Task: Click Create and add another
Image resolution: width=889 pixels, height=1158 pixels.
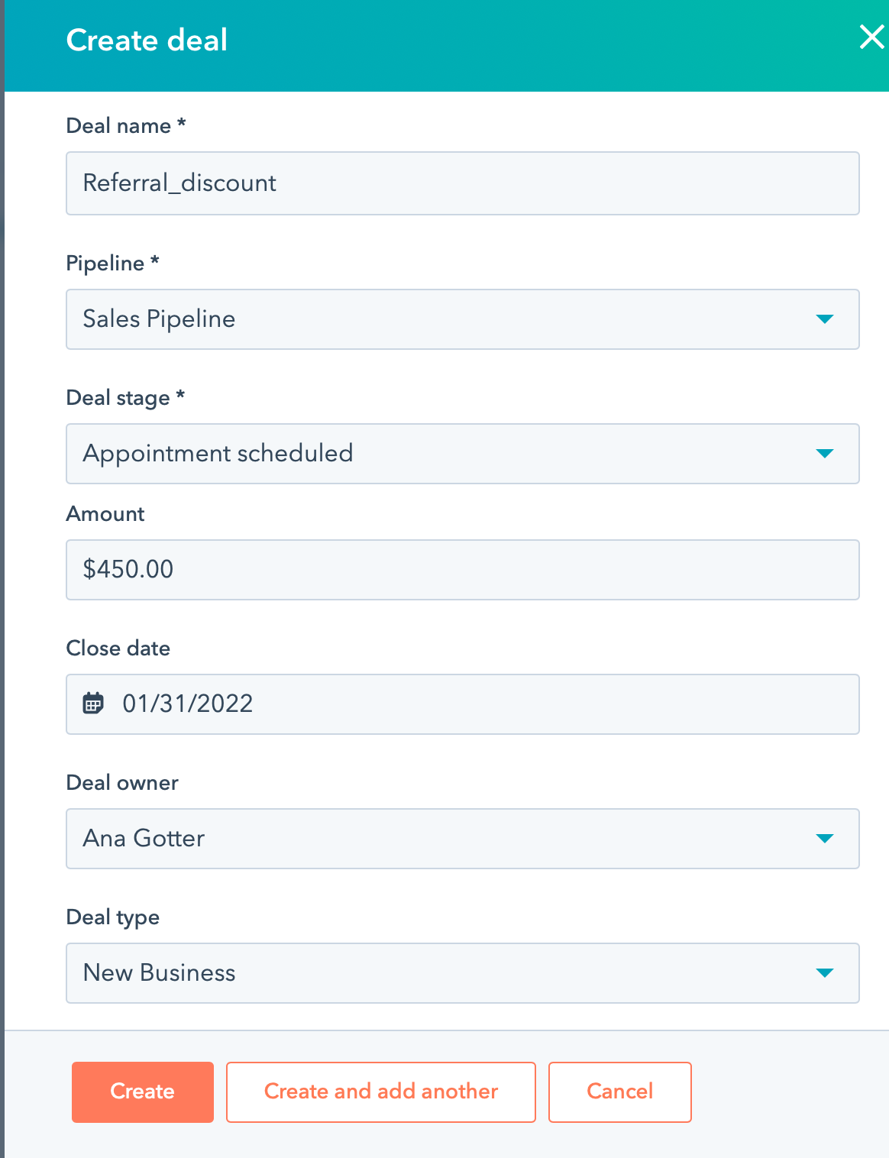Action: click(381, 1092)
